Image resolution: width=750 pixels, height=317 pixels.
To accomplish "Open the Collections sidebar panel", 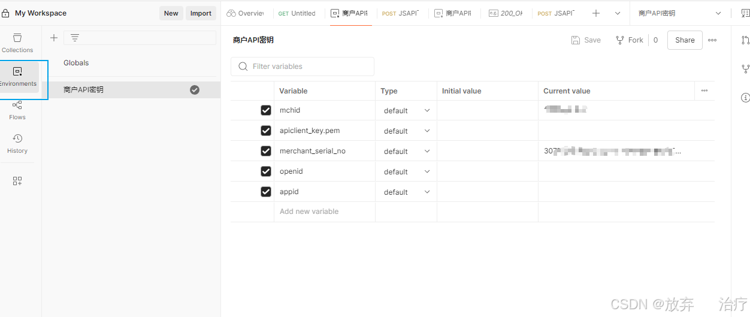I will click(x=17, y=43).
